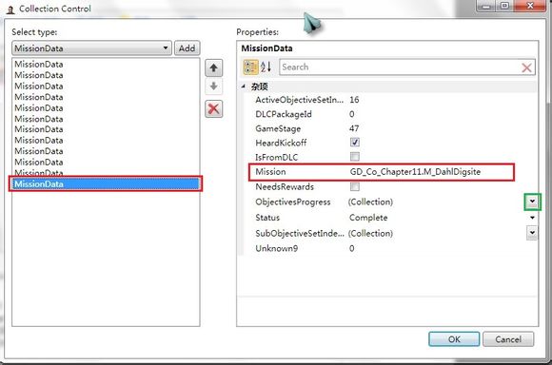Select the Mission property label
The width and height of the screenshot is (552, 365).
tap(270, 172)
